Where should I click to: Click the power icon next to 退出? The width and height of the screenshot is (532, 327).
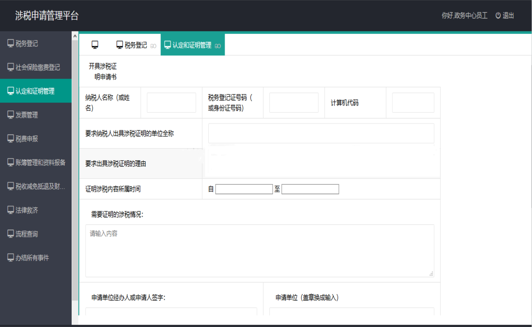498,16
